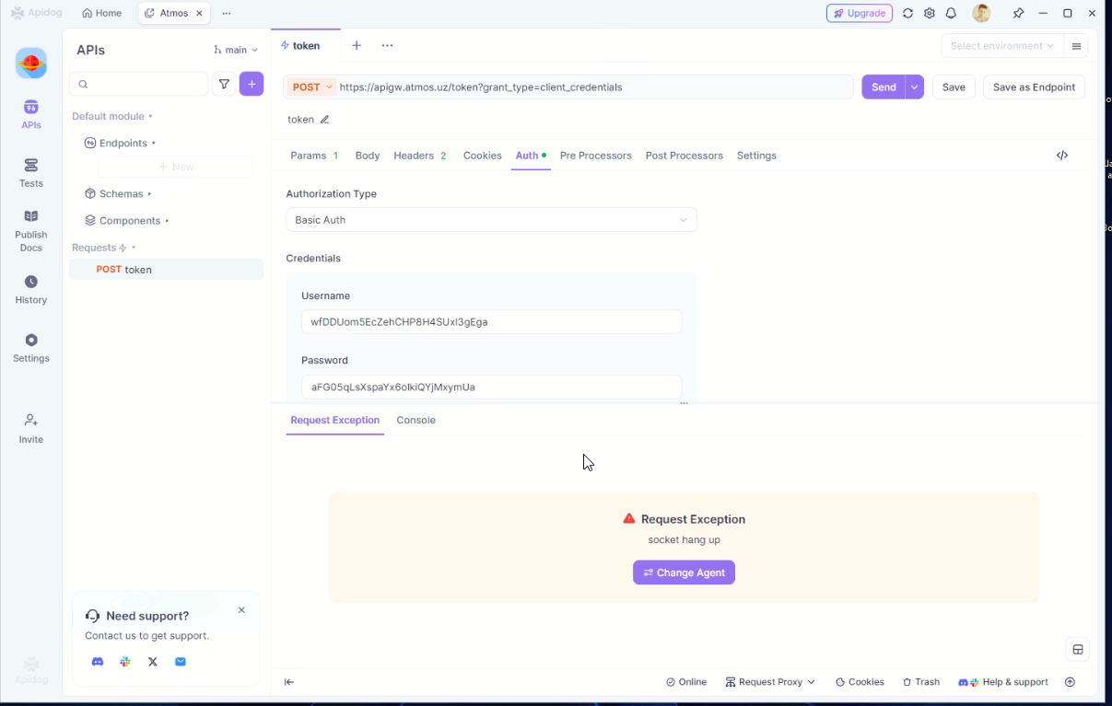This screenshot has height=706, width=1112.
Task: Click the Change Agent button
Action: 684,573
